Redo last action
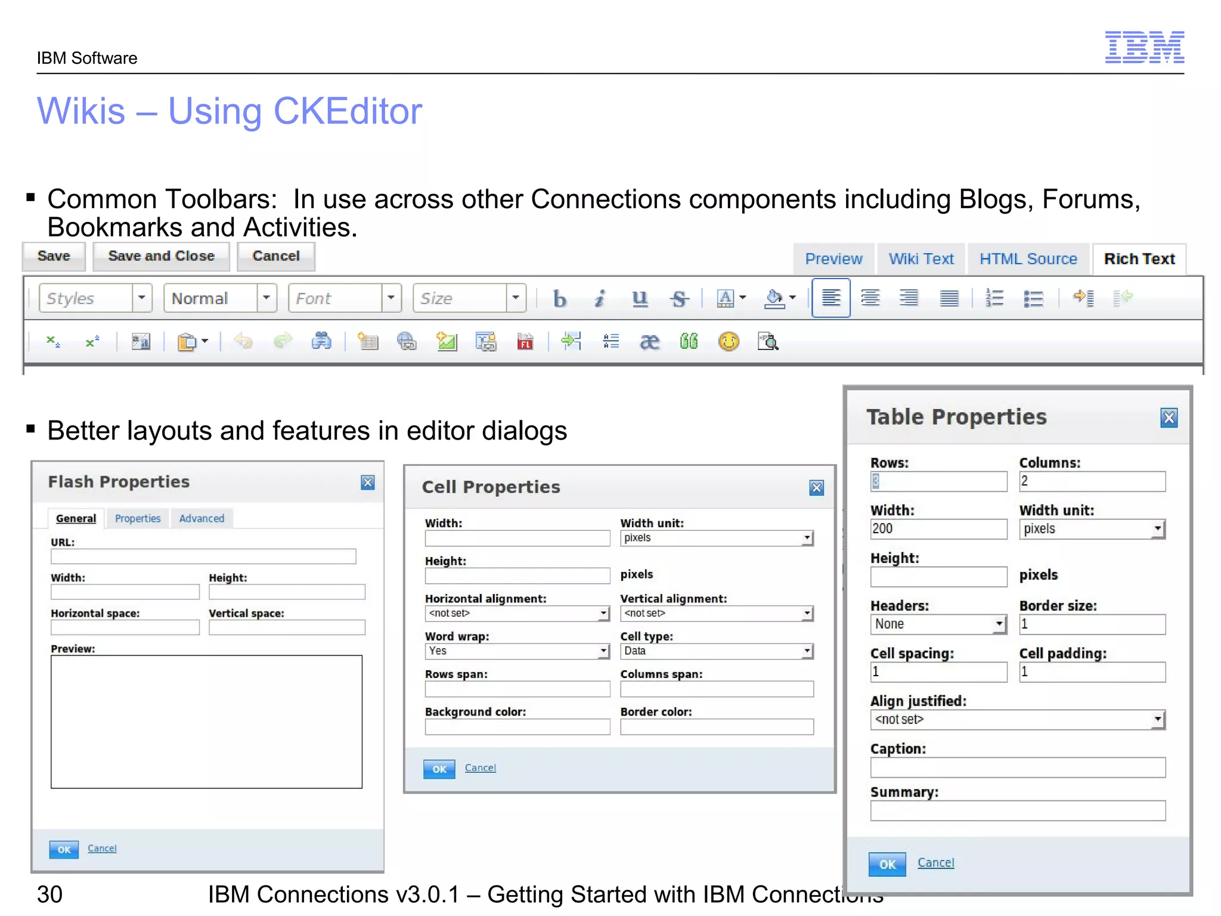 [283, 342]
